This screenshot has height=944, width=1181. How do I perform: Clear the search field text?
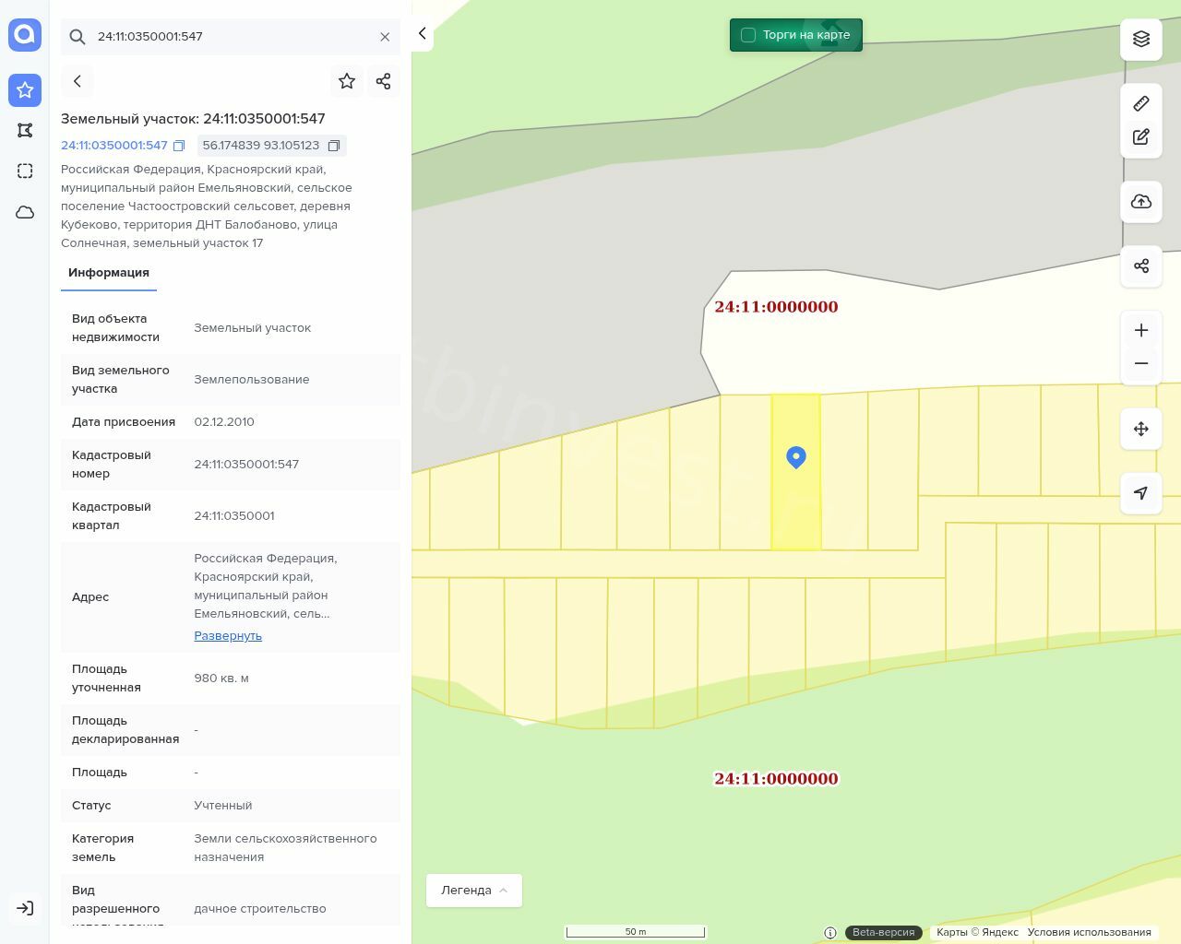(385, 37)
